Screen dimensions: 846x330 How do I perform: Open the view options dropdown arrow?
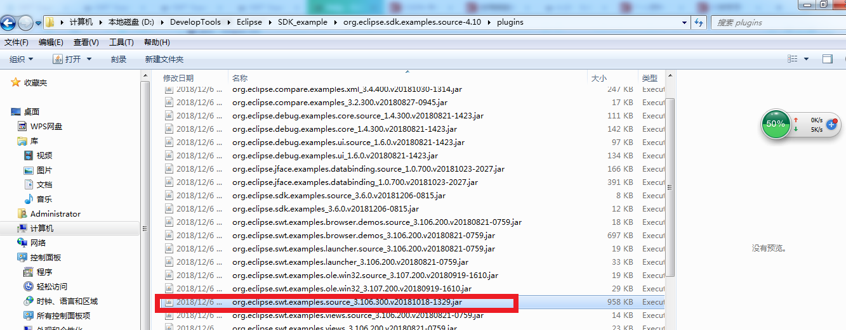pyautogui.click(x=807, y=59)
